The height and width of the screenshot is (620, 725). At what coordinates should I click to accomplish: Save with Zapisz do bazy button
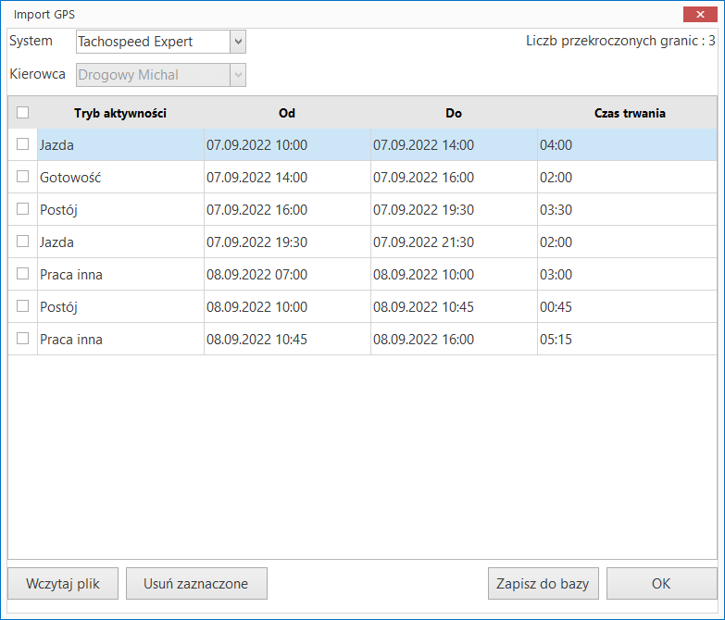pyautogui.click(x=543, y=584)
